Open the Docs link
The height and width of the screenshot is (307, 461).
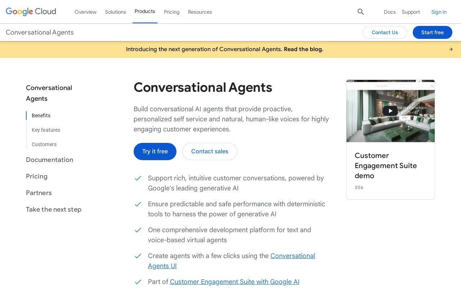[x=390, y=12]
